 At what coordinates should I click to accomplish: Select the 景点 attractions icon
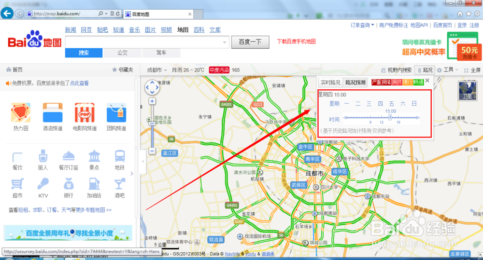pos(94,156)
